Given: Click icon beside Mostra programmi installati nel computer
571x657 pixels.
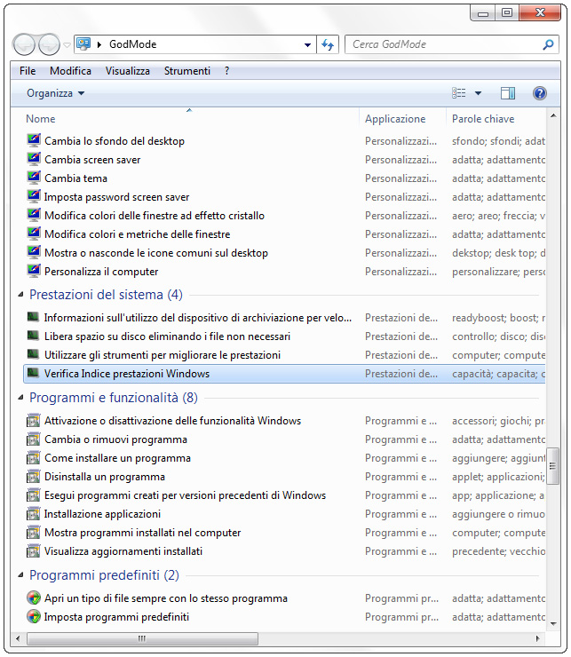Looking at the screenshot, I should pyautogui.click(x=34, y=532).
